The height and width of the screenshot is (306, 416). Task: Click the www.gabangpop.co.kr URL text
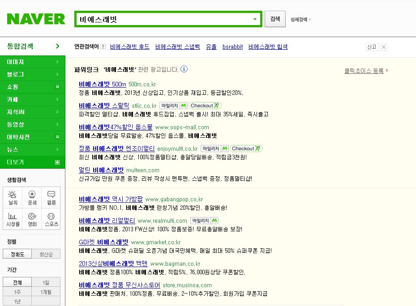coord(174,200)
